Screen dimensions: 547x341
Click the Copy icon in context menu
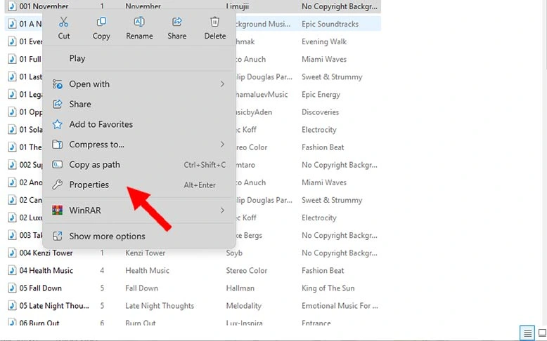[x=101, y=22]
